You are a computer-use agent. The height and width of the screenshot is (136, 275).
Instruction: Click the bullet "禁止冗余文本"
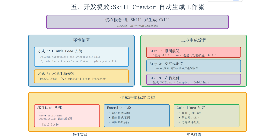click(x=191, y=118)
